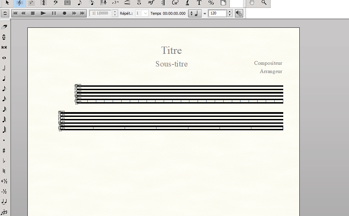Open the Répét. dropdown
349x216 pixels.
click(142, 13)
